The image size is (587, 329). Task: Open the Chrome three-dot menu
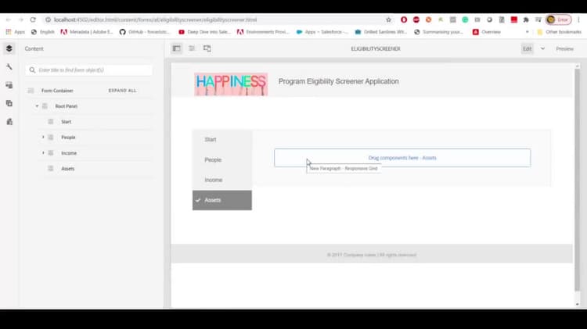tap(578, 20)
